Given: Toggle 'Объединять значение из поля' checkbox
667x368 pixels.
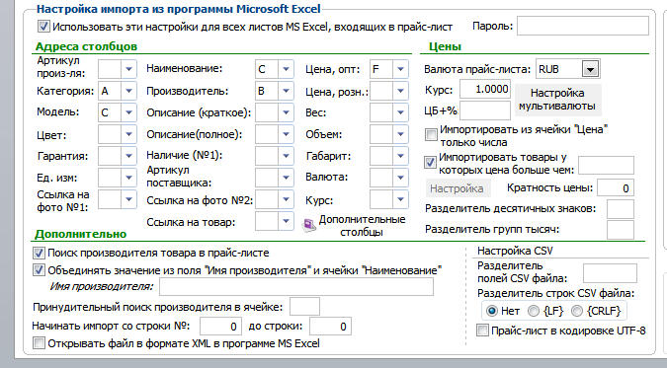Looking at the screenshot, I should pos(39,270).
